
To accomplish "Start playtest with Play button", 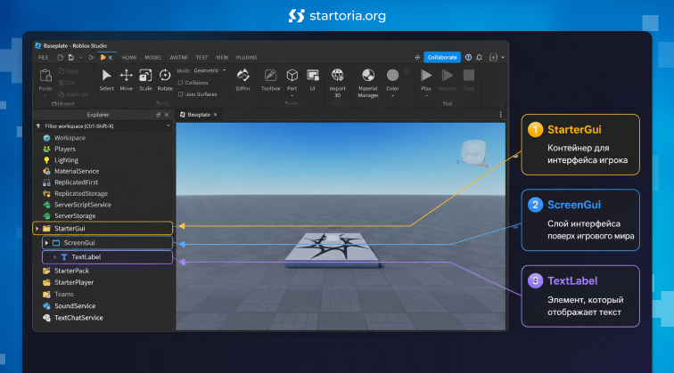I will point(426,76).
